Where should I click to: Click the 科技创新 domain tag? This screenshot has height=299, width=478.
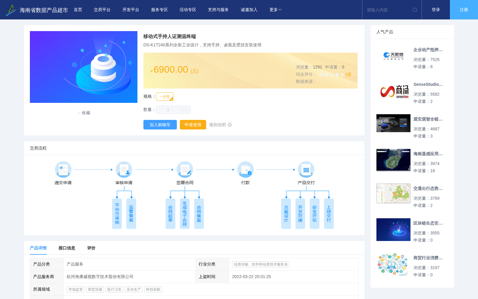point(153,289)
